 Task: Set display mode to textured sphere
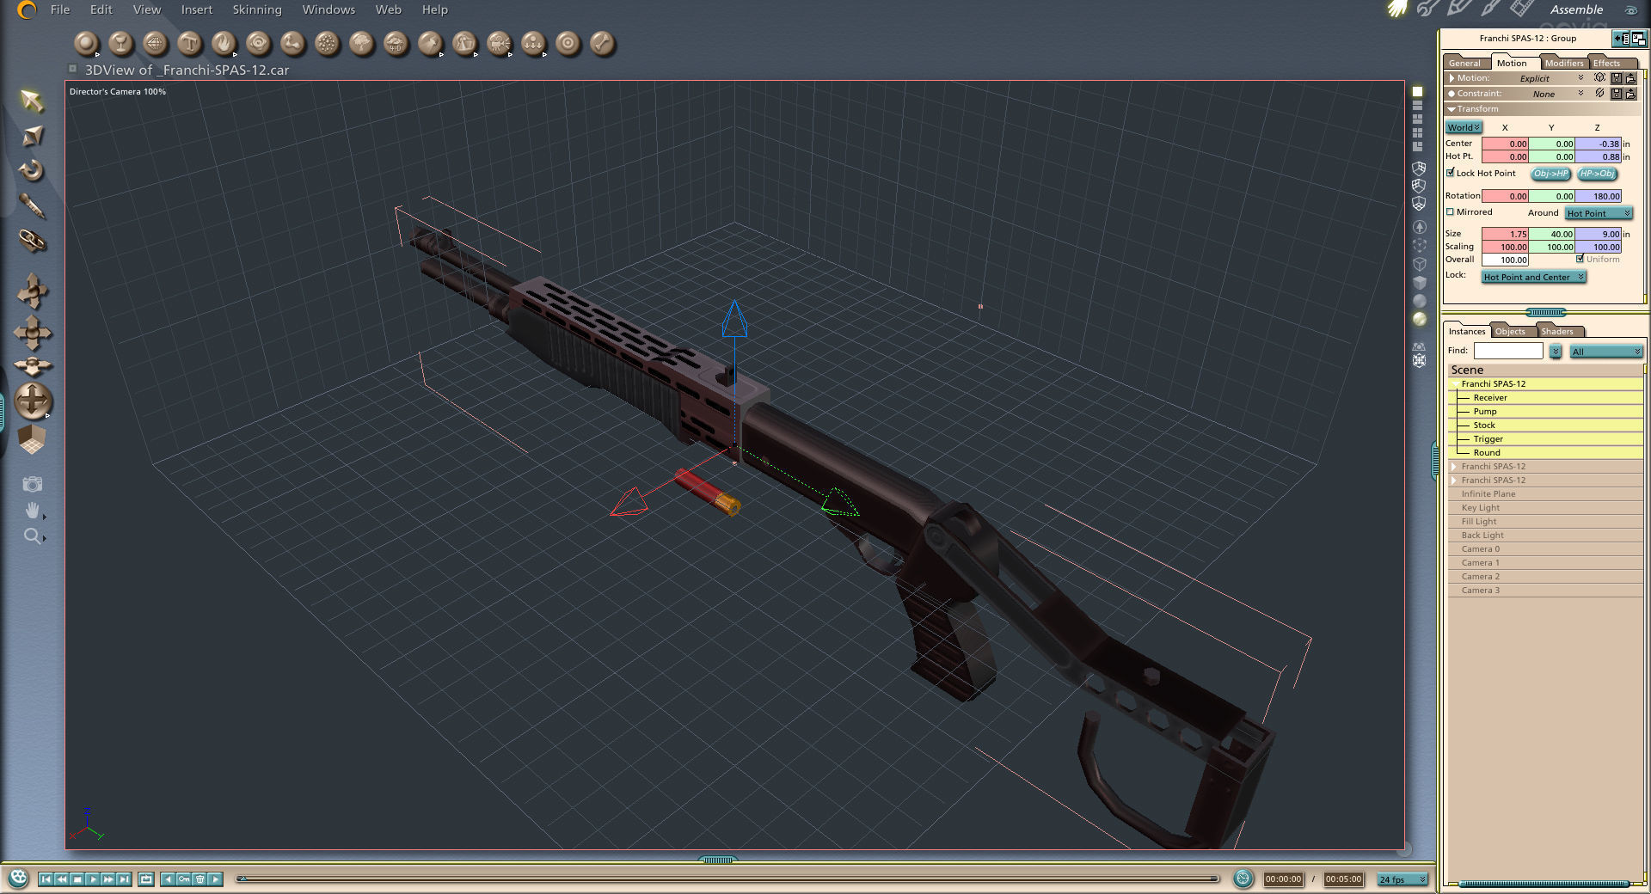click(x=1420, y=319)
